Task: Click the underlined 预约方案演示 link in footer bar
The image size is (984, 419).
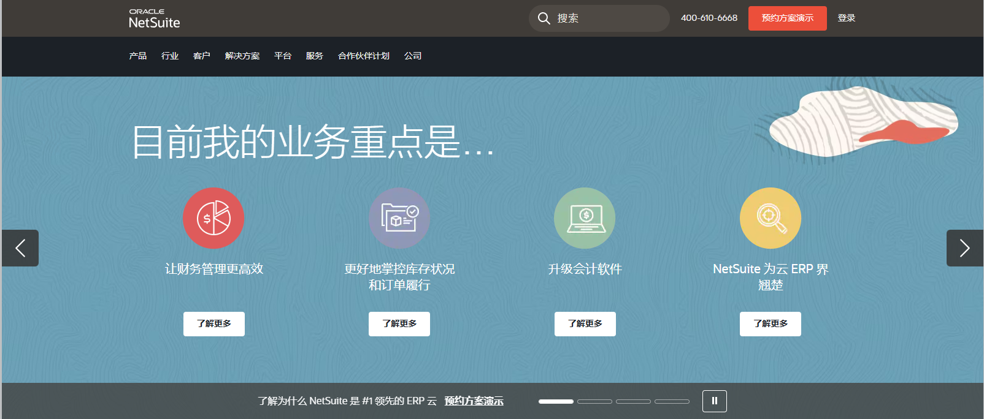Action: coord(474,401)
